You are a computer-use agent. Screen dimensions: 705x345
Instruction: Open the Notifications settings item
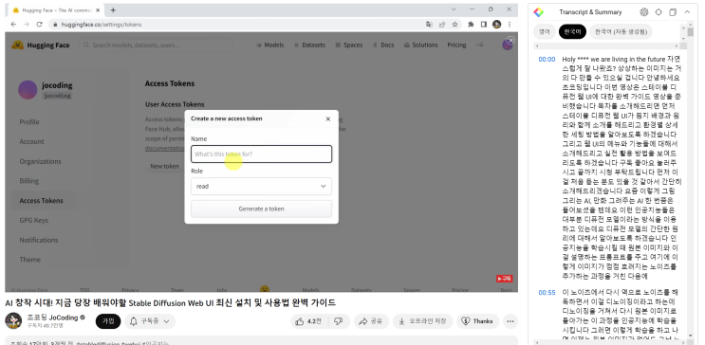tap(39, 240)
